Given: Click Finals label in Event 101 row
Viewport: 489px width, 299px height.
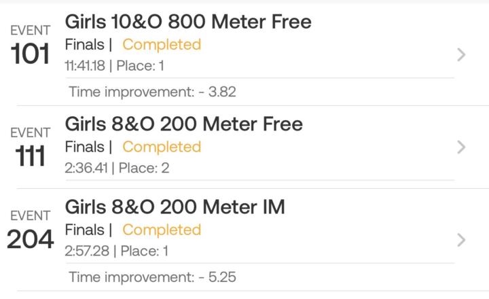Looking at the screenshot, I should pos(84,45).
